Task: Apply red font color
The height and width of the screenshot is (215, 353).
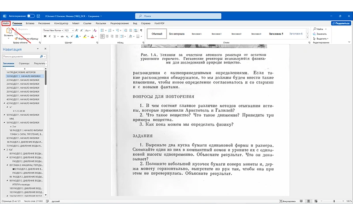Action: [x=92, y=36]
